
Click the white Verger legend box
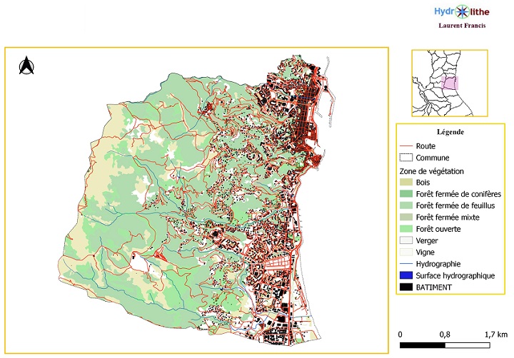coord(406,241)
